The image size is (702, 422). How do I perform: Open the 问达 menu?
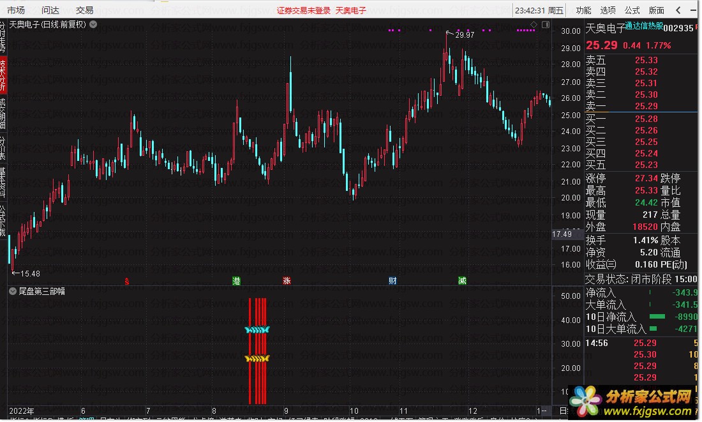coord(50,10)
